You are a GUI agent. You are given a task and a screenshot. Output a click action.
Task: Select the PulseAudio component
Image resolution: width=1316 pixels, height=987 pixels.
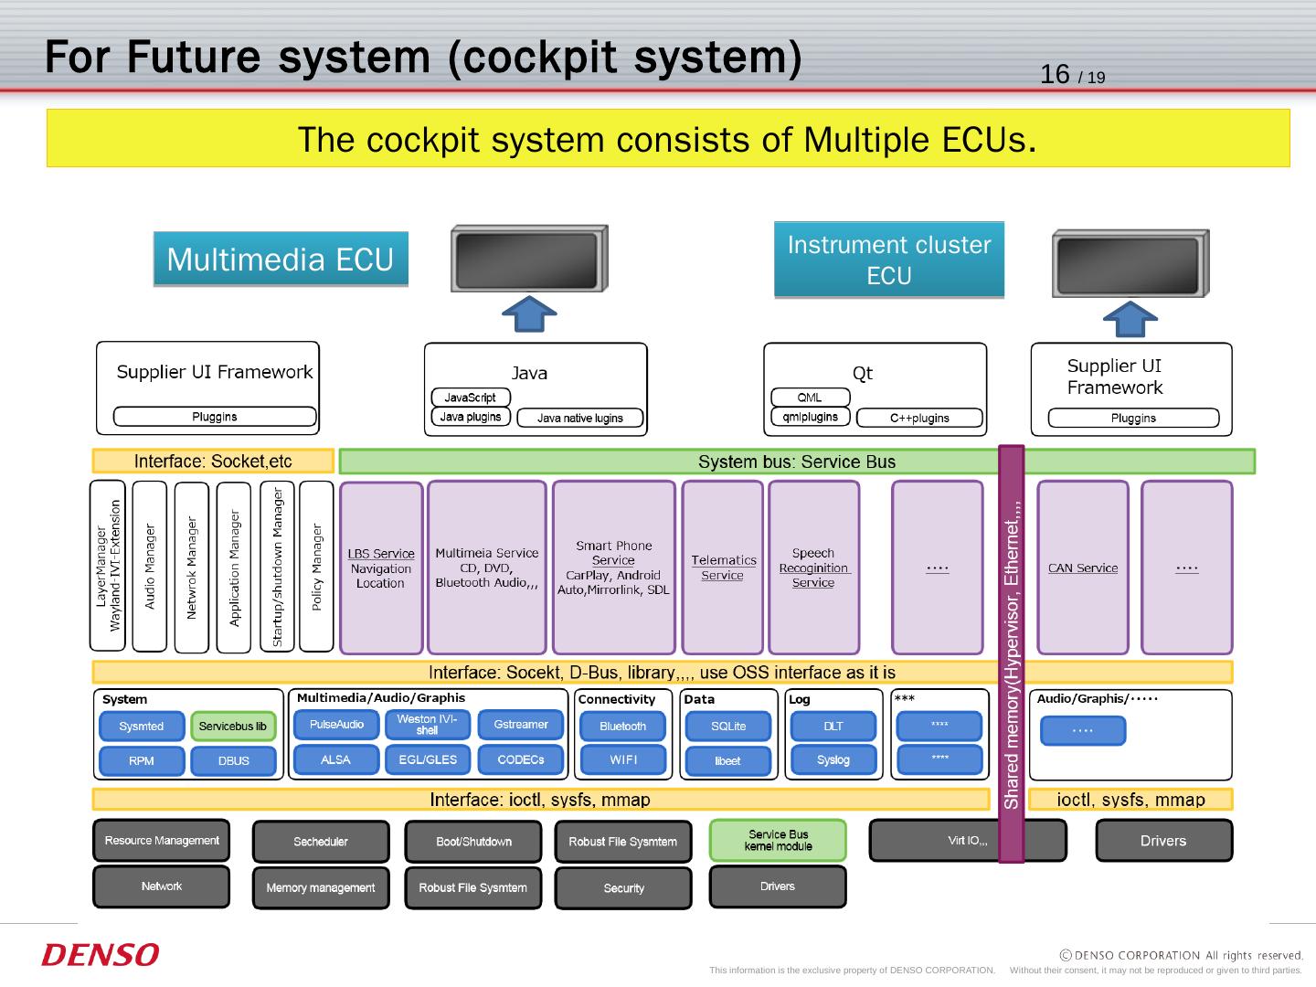click(336, 725)
